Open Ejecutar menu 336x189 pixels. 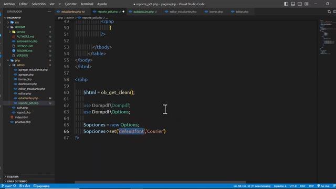(x=70, y=4)
